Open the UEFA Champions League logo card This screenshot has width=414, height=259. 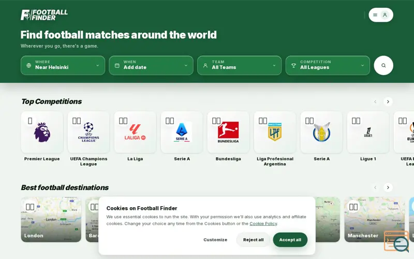point(88,132)
